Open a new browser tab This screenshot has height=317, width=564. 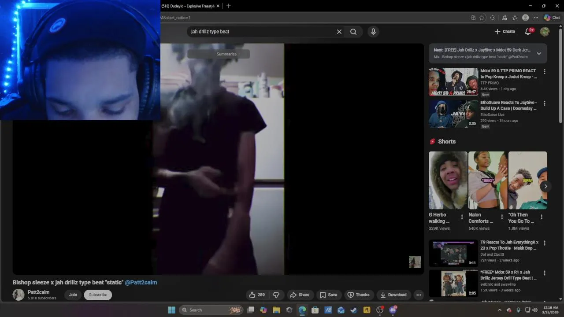[x=228, y=6]
